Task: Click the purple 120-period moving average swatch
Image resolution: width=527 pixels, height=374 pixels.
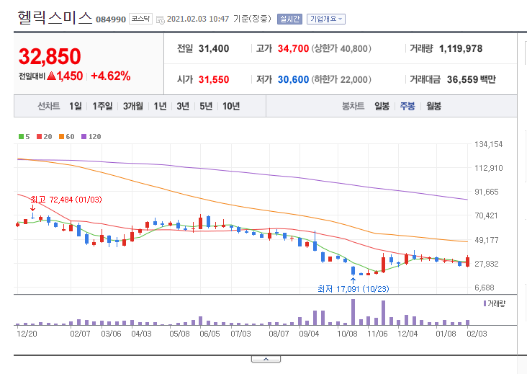Action: coord(84,136)
